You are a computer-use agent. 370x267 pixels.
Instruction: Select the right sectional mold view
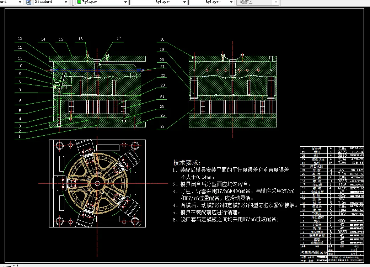point(233,89)
